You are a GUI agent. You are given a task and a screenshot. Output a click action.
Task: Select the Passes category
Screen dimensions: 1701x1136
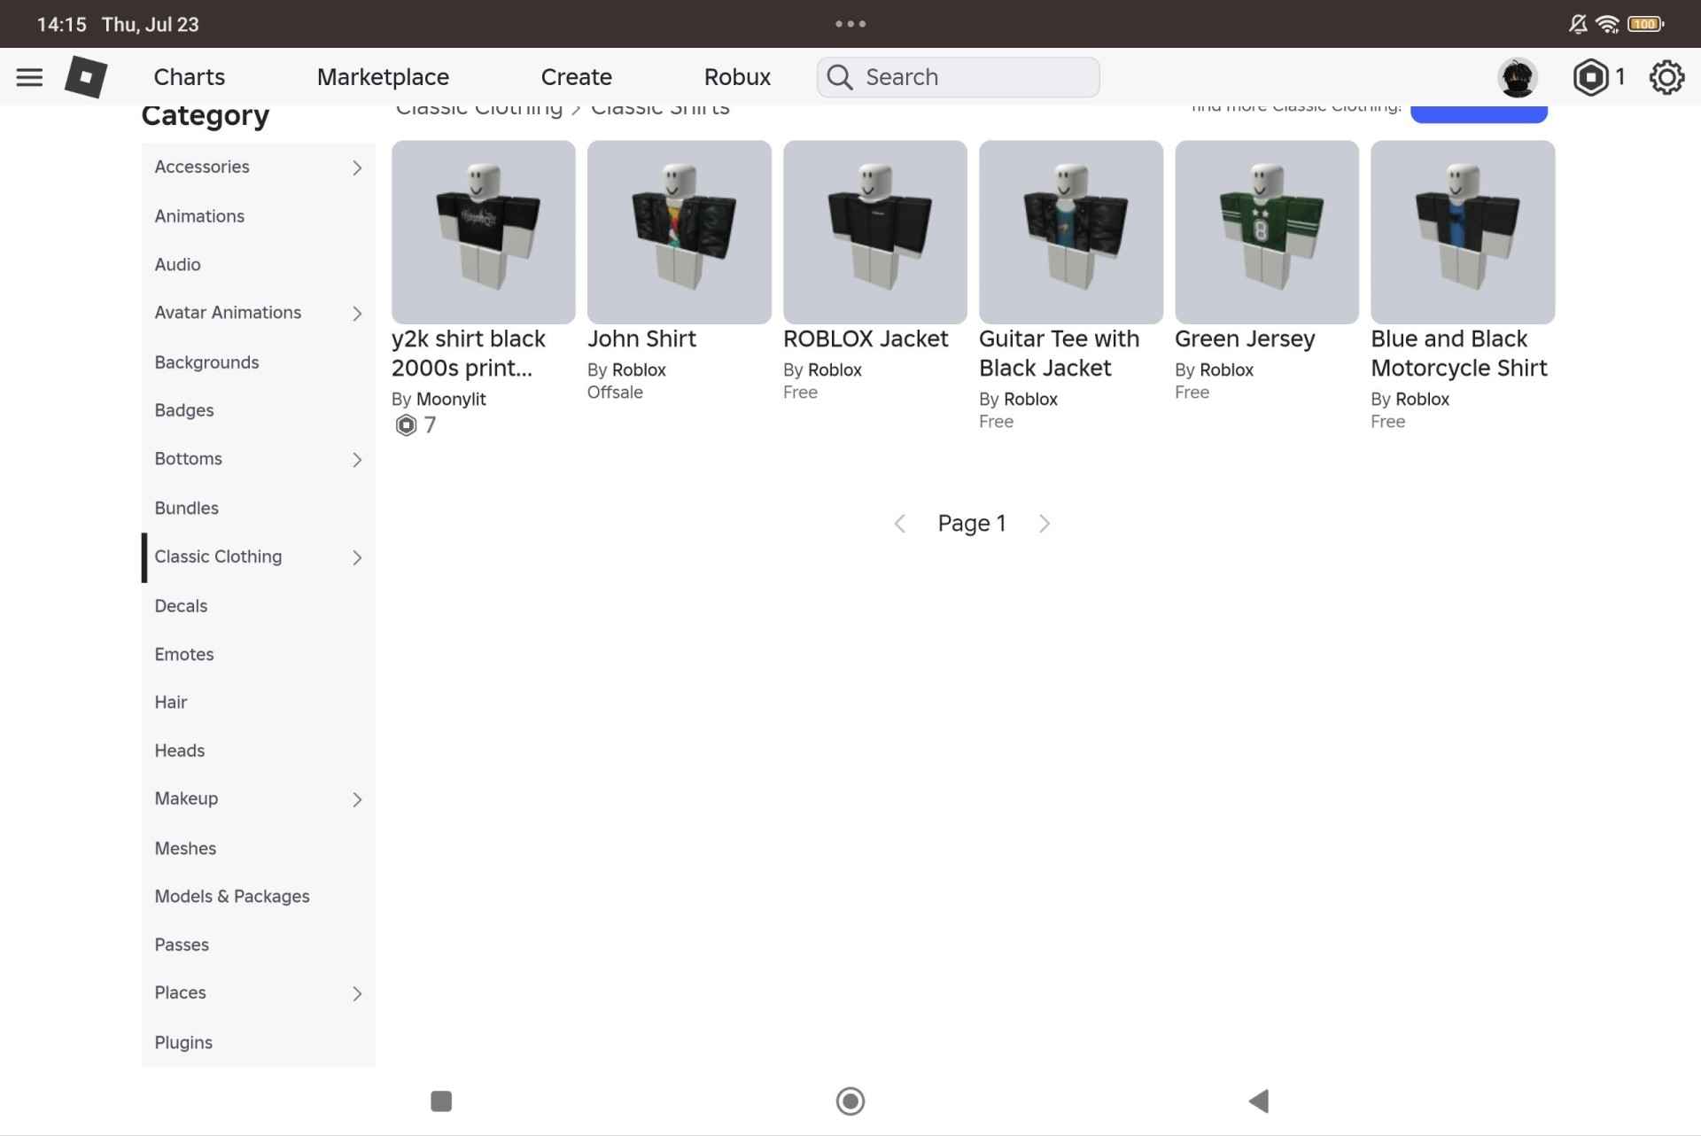coord(259,945)
